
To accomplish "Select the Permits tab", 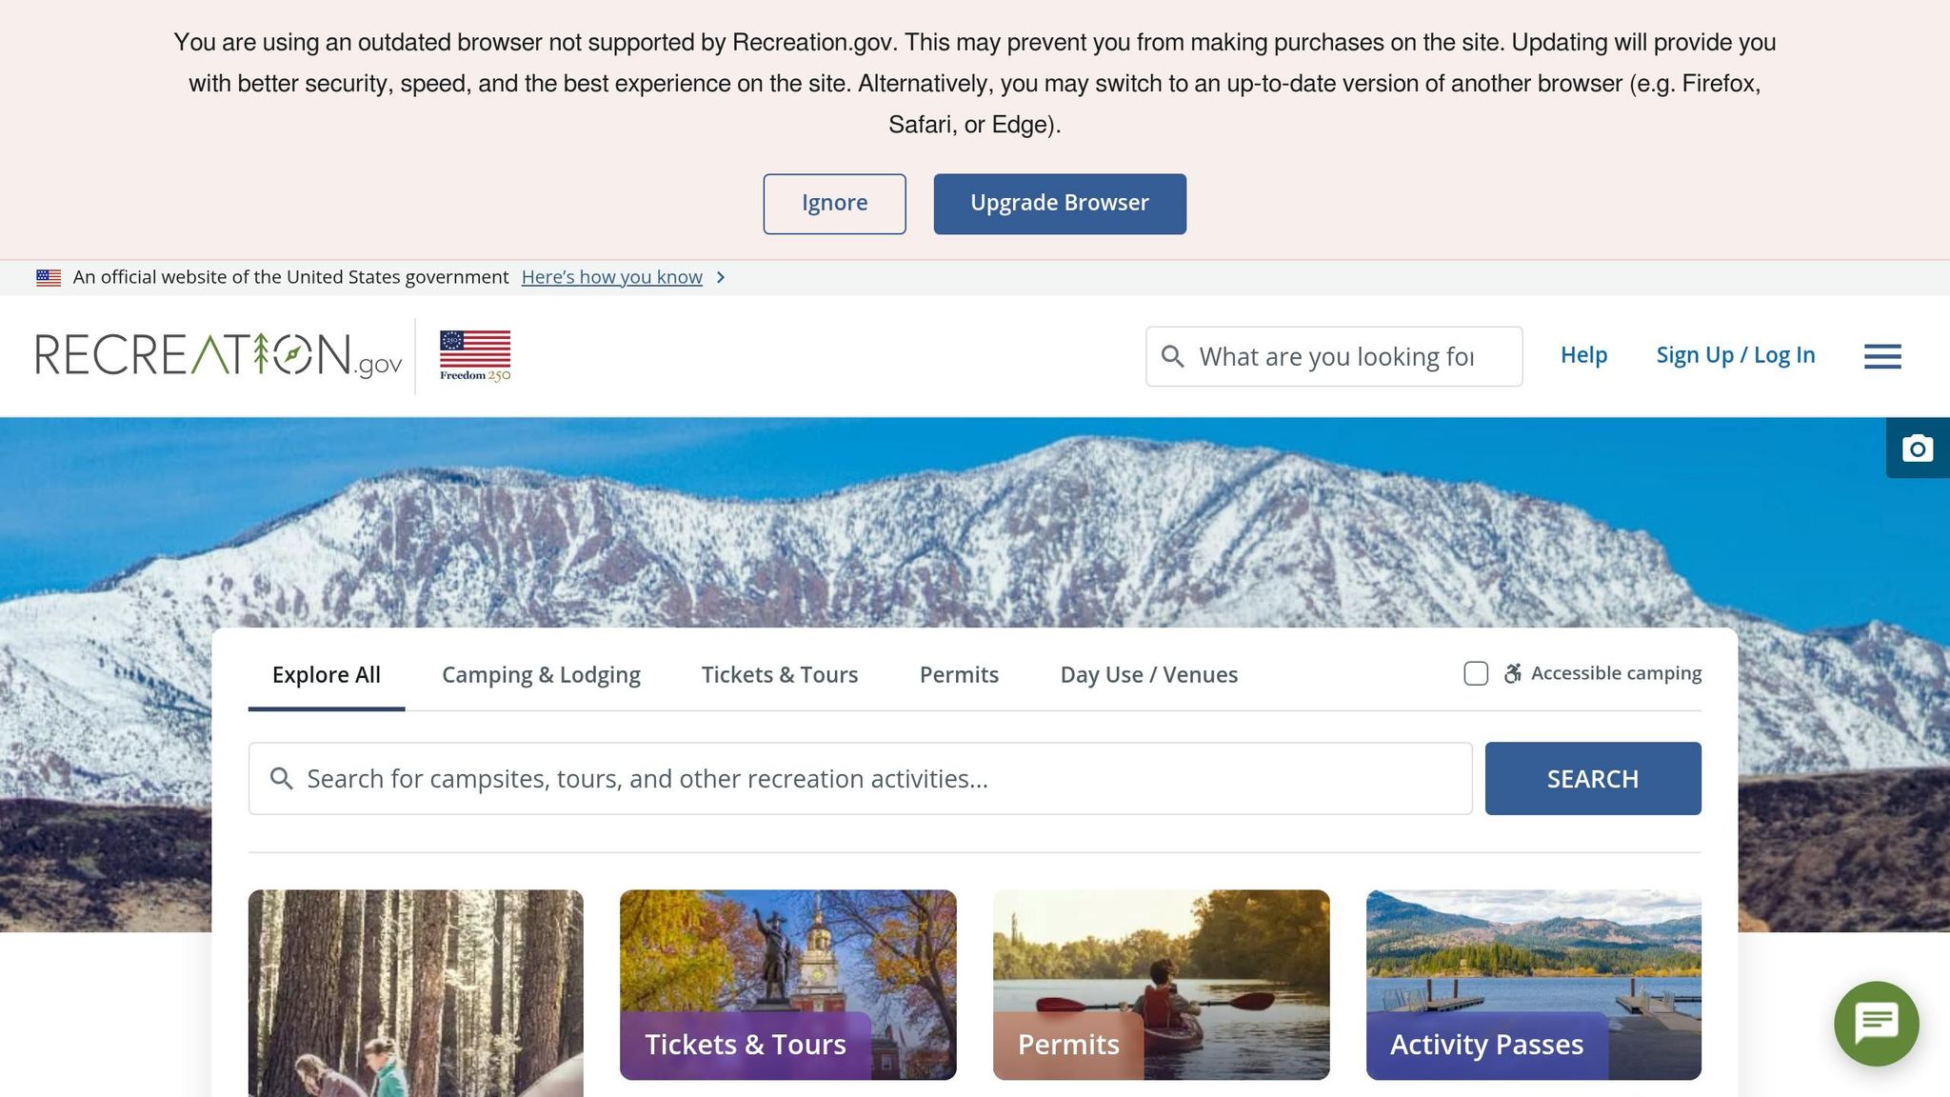I will pyautogui.click(x=959, y=675).
